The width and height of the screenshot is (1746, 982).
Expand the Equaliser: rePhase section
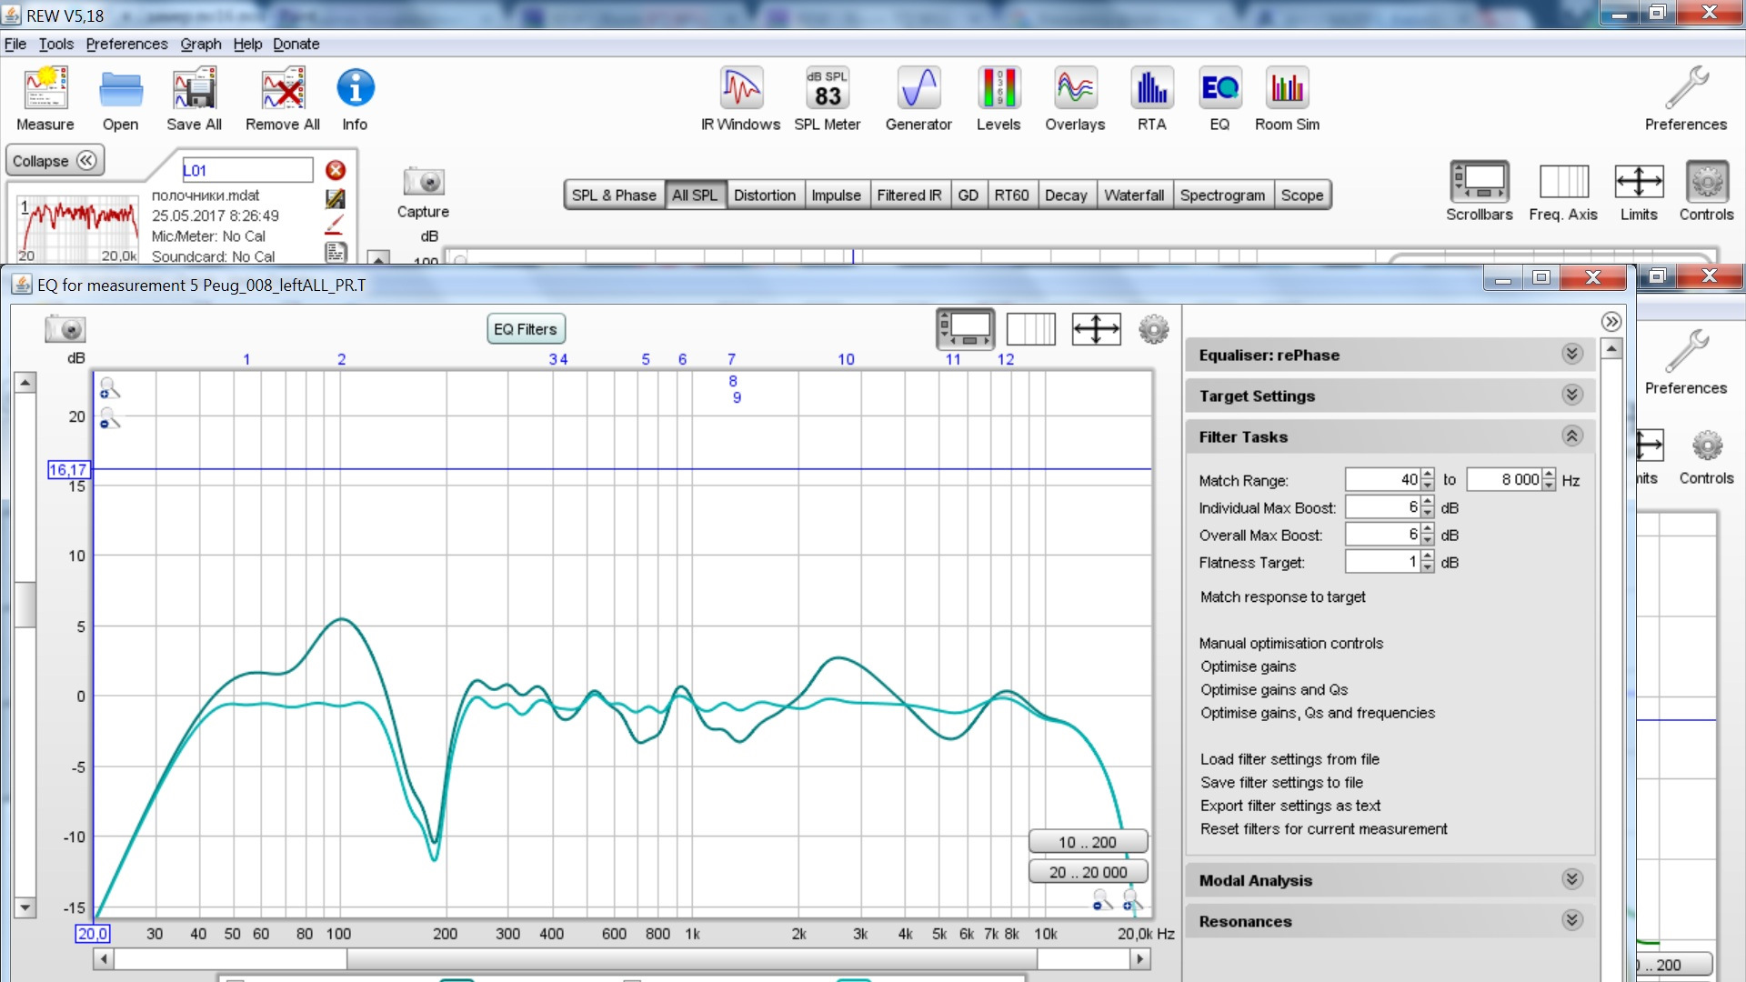(1572, 355)
